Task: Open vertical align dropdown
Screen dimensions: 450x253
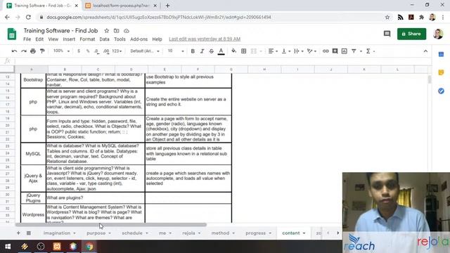Action: click(x=286, y=51)
